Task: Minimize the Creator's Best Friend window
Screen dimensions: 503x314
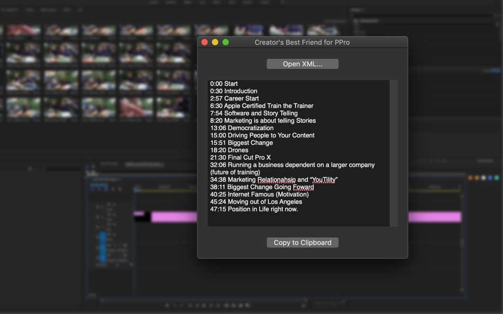Action: pyautogui.click(x=215, y=42)
